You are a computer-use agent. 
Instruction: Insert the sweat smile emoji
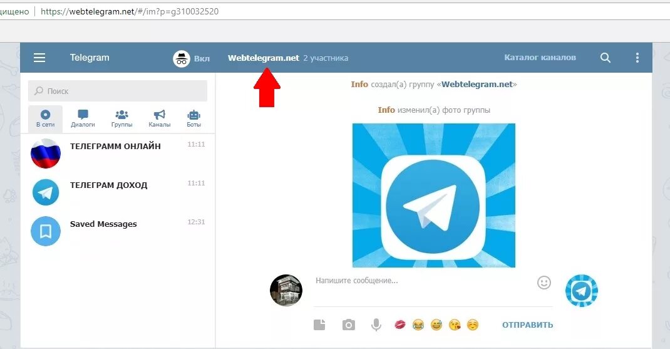pos(436,325)
